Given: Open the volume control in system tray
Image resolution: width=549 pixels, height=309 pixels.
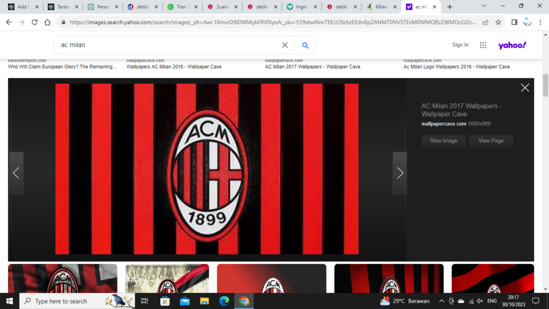Looking at the screenshot, I should (x=480, y=301).
